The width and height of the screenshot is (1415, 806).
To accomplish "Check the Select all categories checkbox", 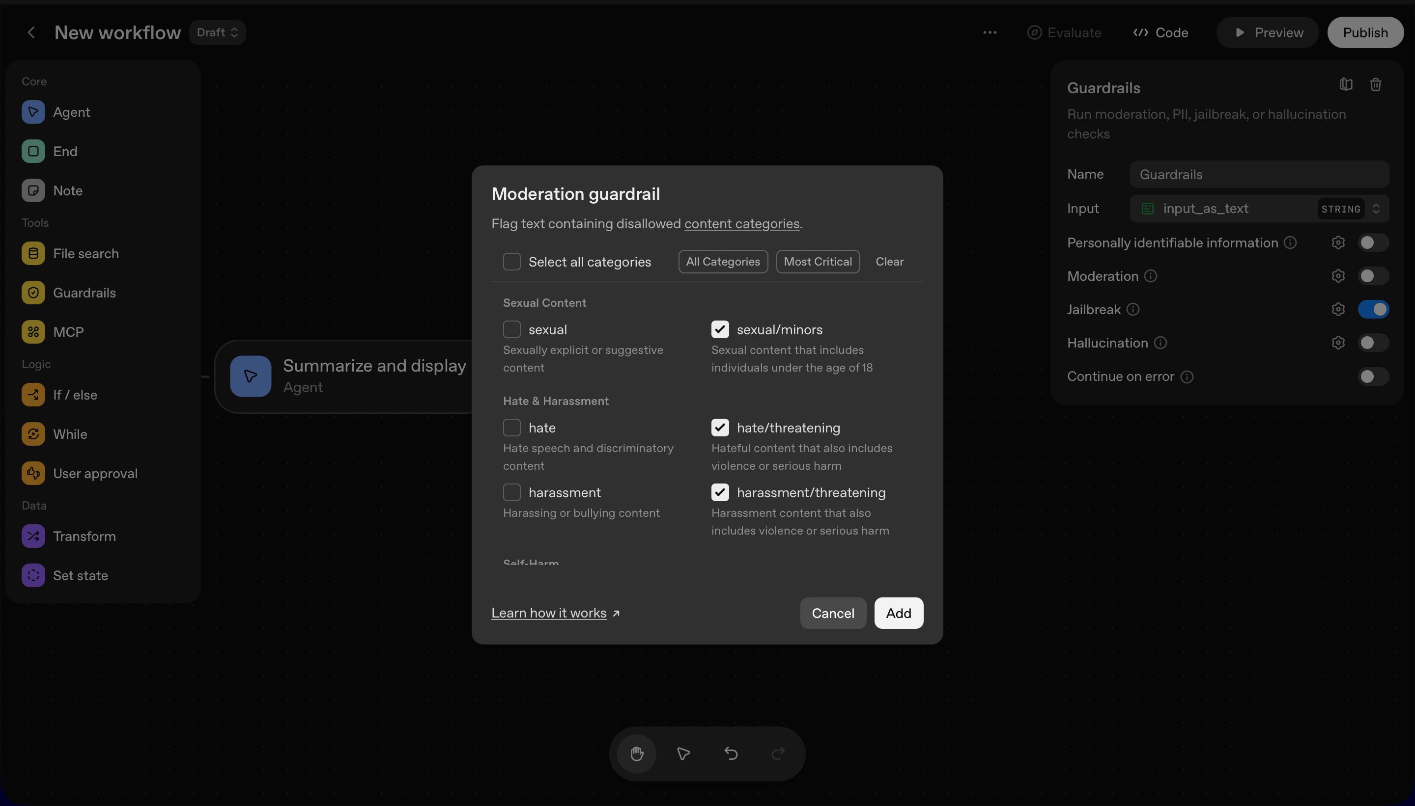I will pos(511,262).
